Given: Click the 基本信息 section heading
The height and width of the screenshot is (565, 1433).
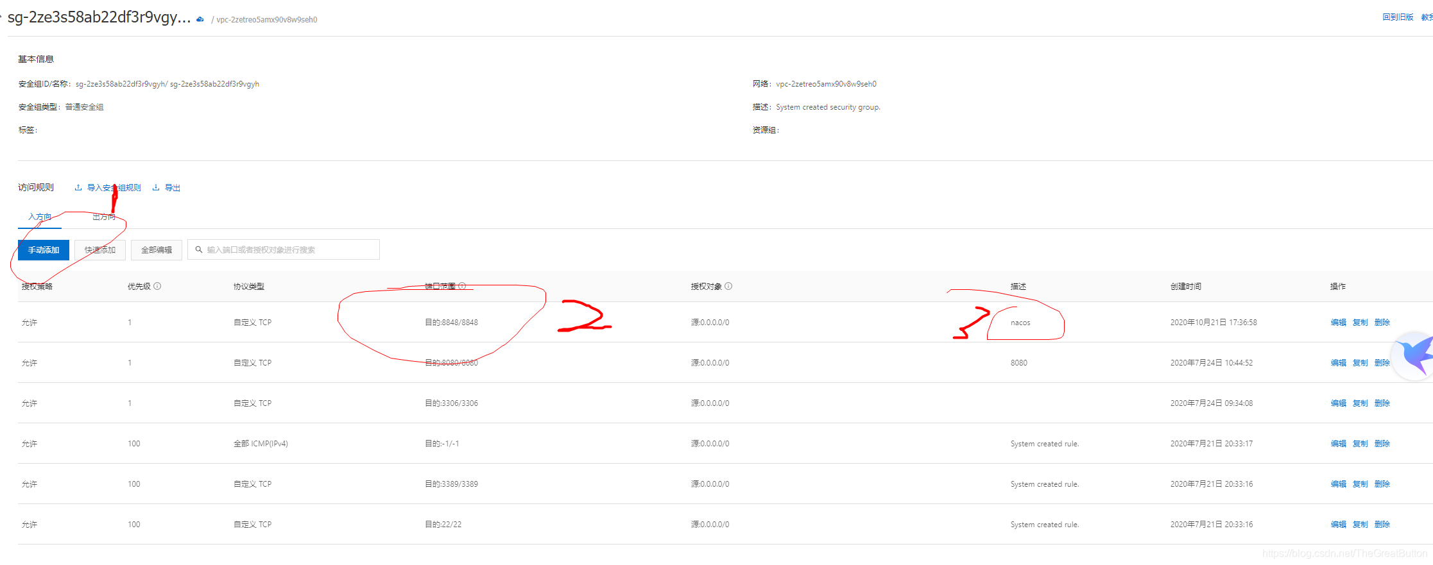Looking at the screenshot, I should click(36, 59).
